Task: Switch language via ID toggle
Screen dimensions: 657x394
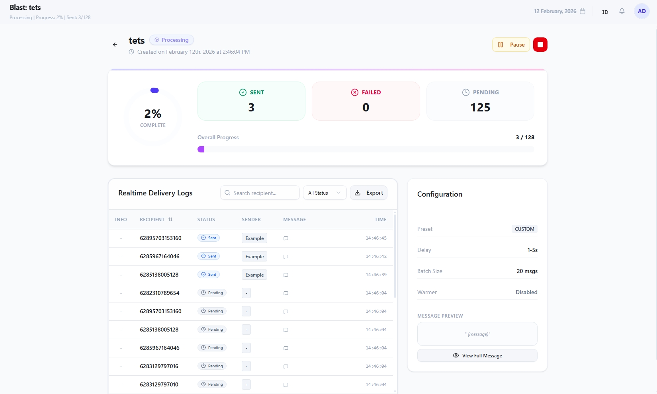Action: pos(605,12)
